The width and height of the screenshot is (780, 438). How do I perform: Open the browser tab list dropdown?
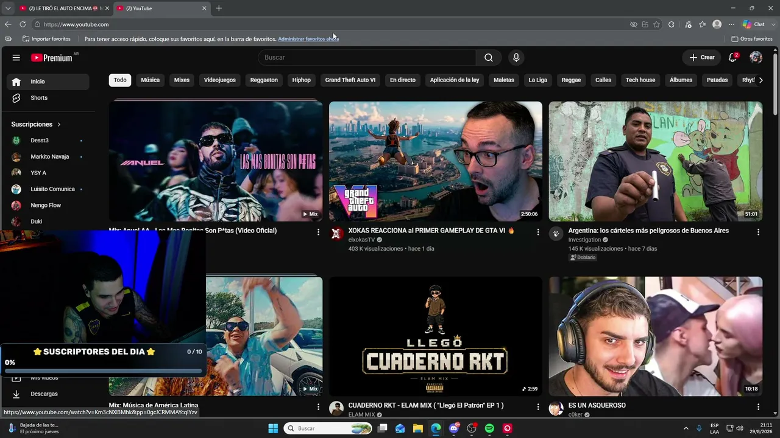(8, 8)
